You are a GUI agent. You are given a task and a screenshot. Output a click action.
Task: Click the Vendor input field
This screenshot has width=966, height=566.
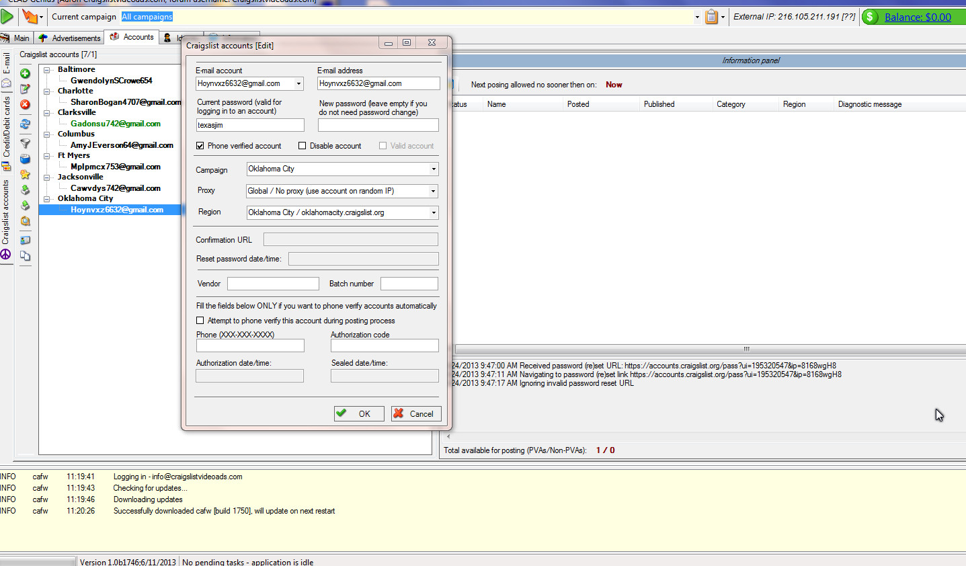[x=273, y=284]
